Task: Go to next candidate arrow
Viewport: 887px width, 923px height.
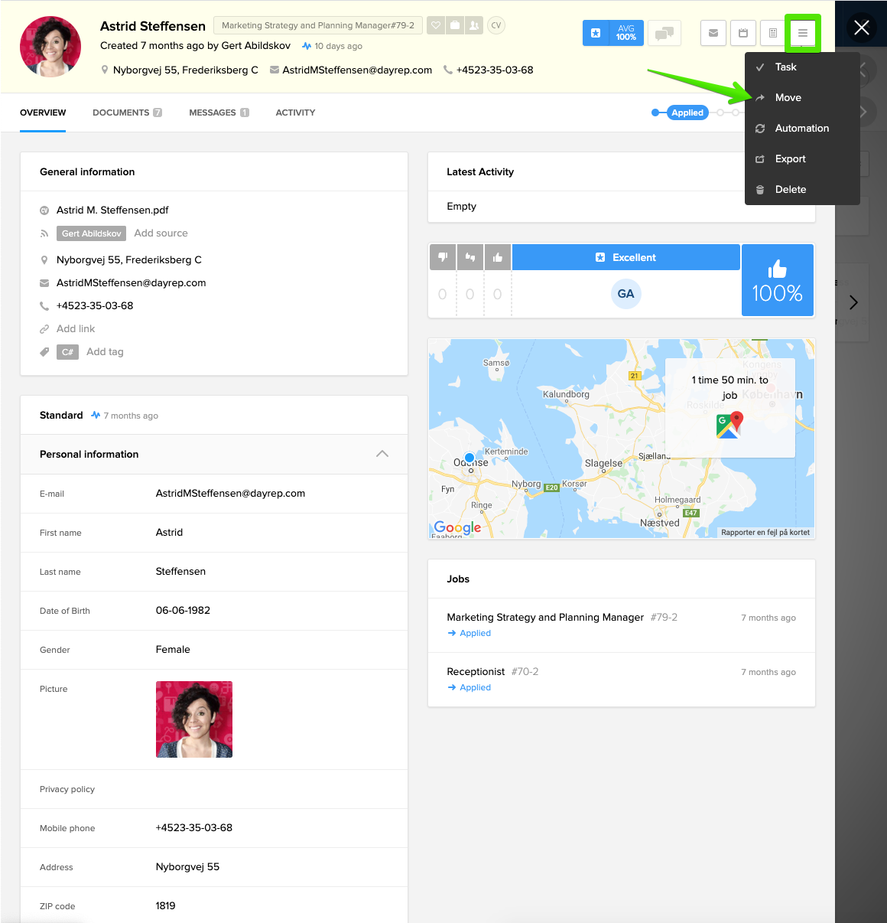Action: click(853, 302)
